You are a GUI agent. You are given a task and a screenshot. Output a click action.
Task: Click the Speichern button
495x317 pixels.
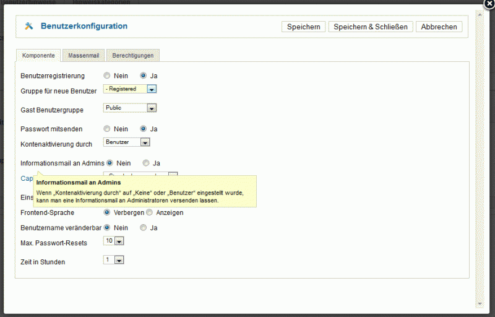(x=303, y=27)
